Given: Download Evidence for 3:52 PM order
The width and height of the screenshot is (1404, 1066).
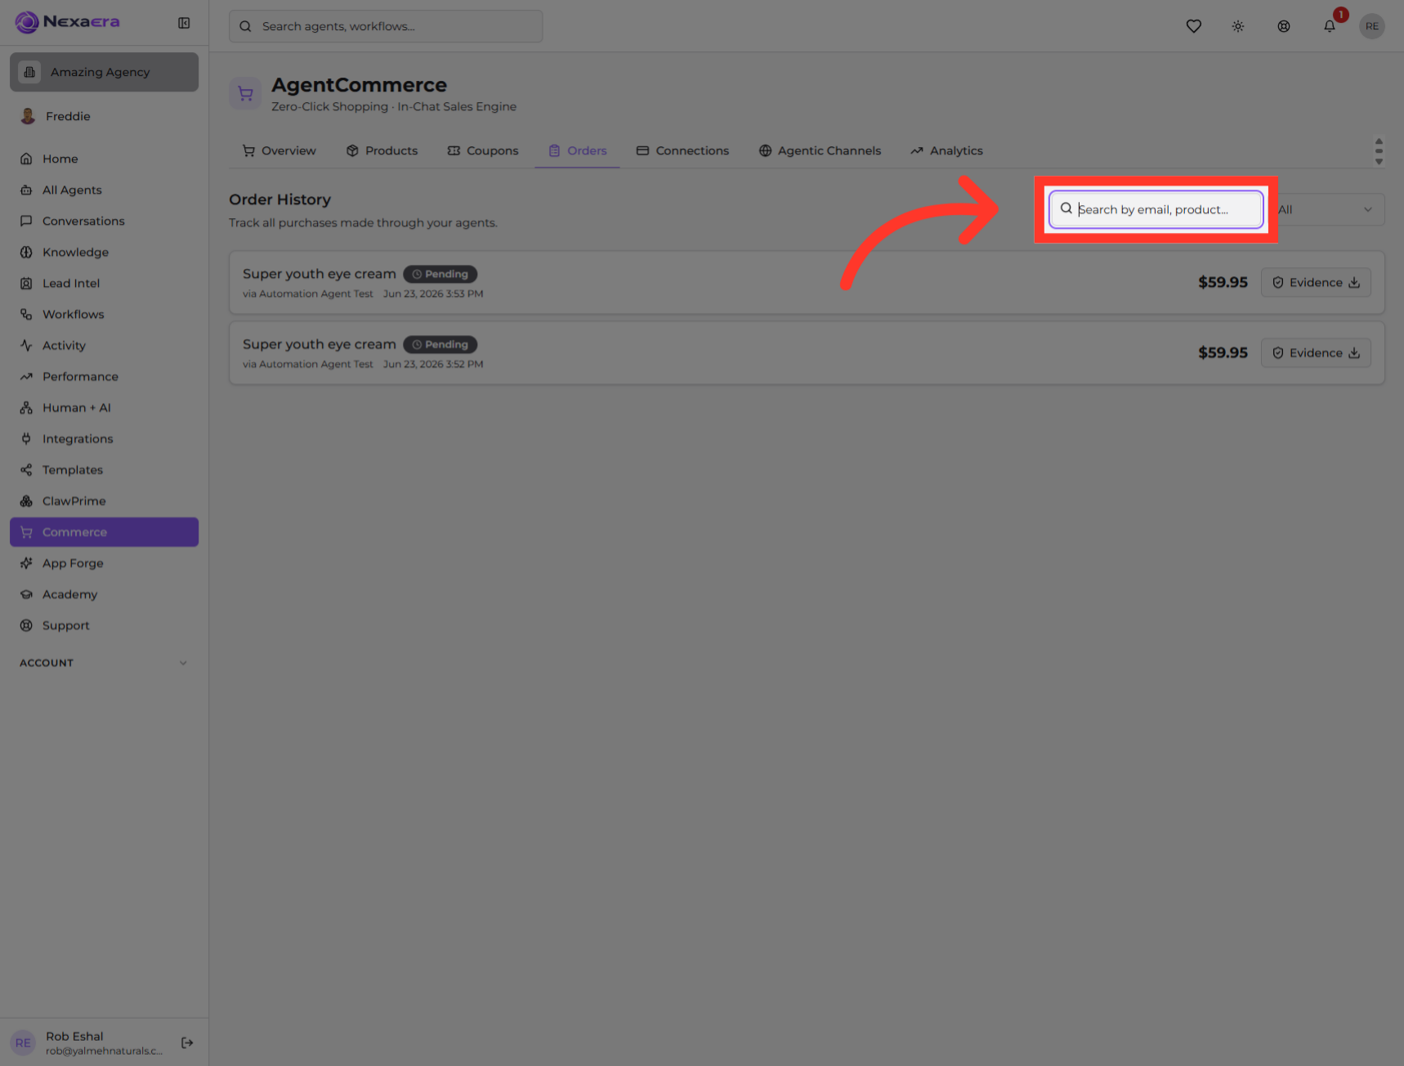Looking at the screenshot, I should 1316,352.
